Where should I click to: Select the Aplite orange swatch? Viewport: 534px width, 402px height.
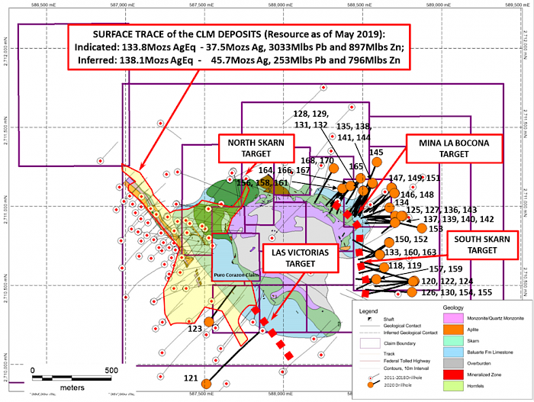[x=453, y=330]
